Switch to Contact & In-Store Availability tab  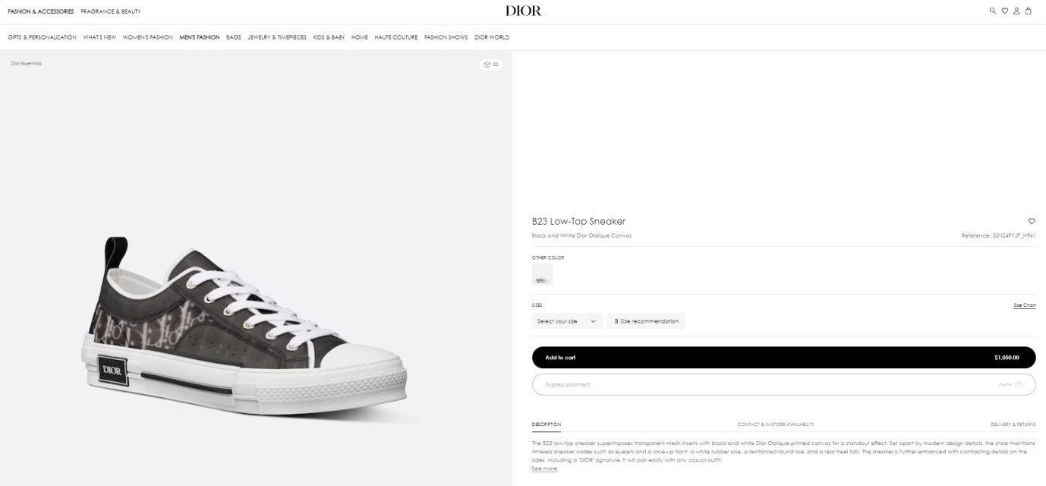point(775,424)
